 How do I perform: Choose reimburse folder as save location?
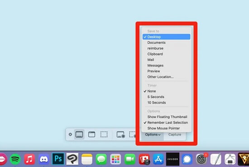pyautogui.click(x=167, y=48)
